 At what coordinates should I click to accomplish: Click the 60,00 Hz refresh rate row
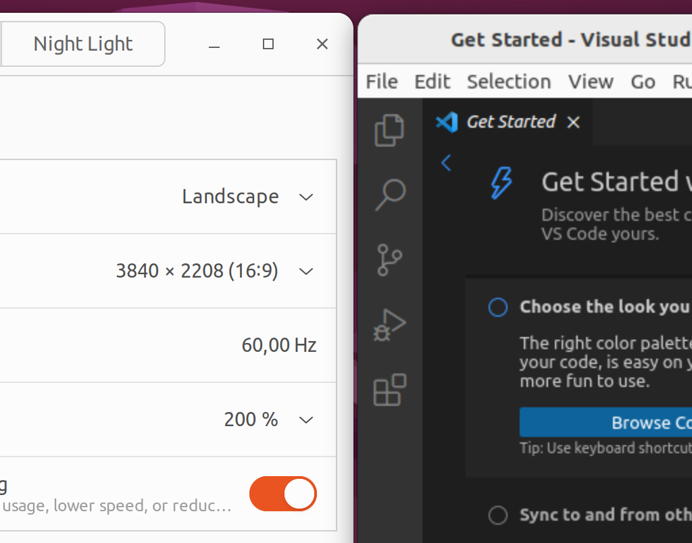278,346
